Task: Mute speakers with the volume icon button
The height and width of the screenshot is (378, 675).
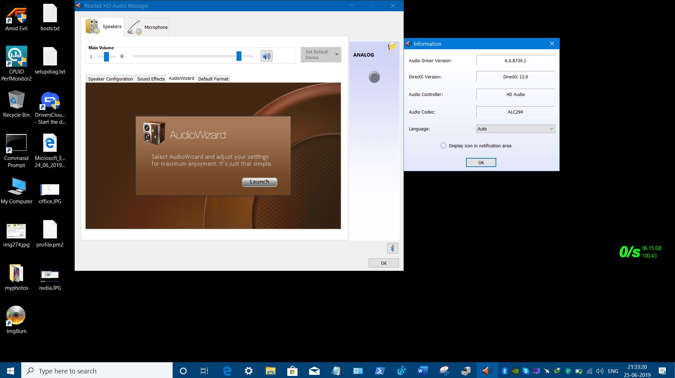Action: (x=266, y=56)
